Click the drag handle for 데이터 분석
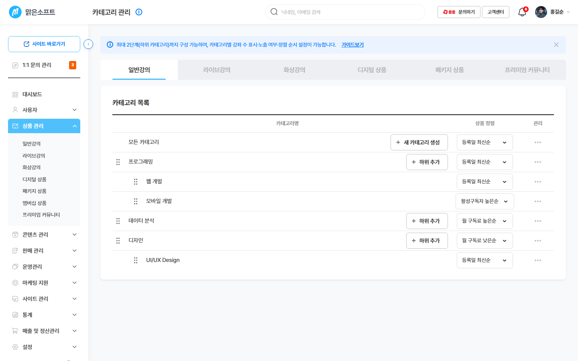 click(118, 221)
